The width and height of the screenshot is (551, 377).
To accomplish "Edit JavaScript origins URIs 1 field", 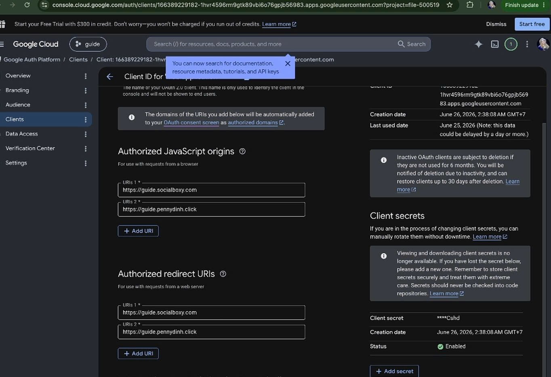I will click(x=211, y=190).
